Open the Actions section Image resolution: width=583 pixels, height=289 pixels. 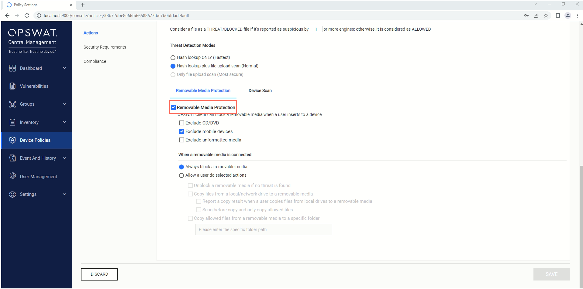[91, 33]
